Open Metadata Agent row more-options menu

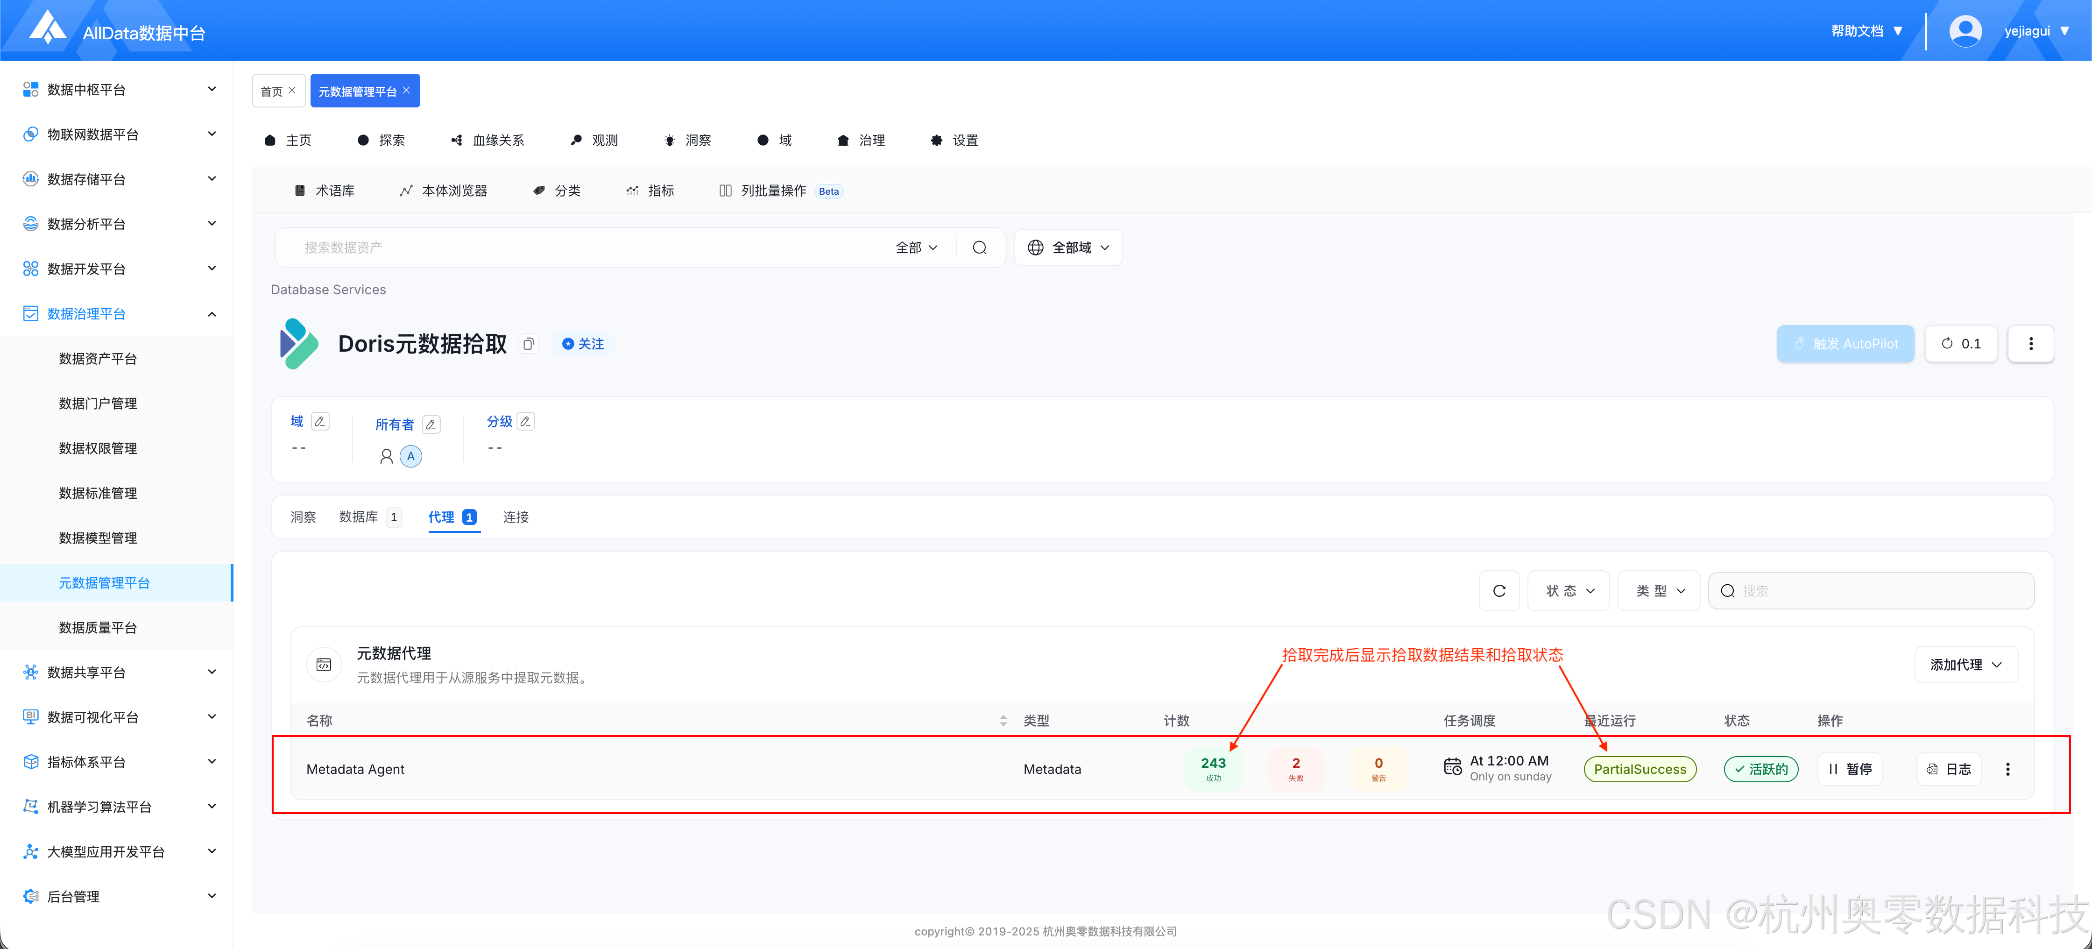(x=2007, y=769)
